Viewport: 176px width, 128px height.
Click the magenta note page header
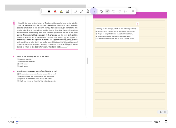coord(130,15)
